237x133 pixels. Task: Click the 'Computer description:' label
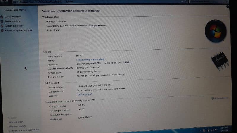click(61, 115)
